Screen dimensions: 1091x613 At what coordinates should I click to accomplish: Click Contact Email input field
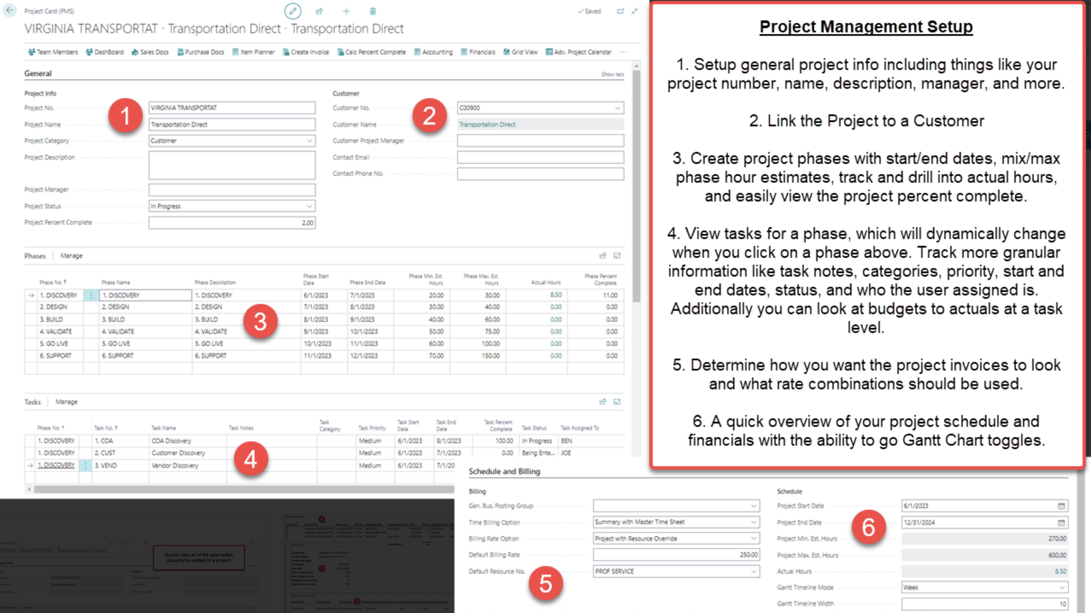[540, 157]
